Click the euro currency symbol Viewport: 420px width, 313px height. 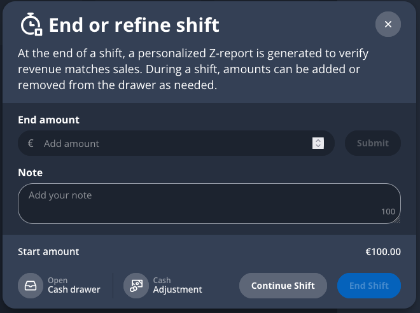(31, 144)
